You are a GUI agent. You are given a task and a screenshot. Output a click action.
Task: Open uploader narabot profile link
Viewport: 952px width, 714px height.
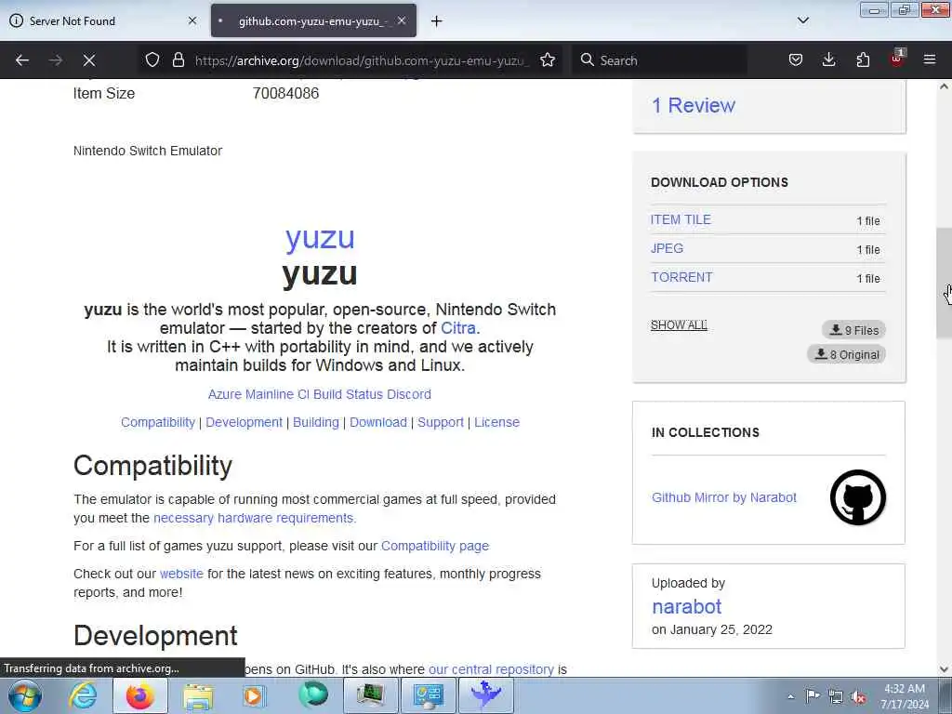click(x=687, y=606)
